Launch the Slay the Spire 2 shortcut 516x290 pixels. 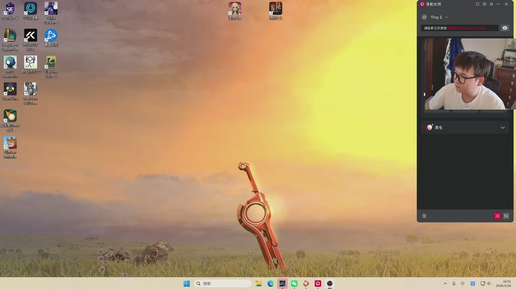coord(51,67)
